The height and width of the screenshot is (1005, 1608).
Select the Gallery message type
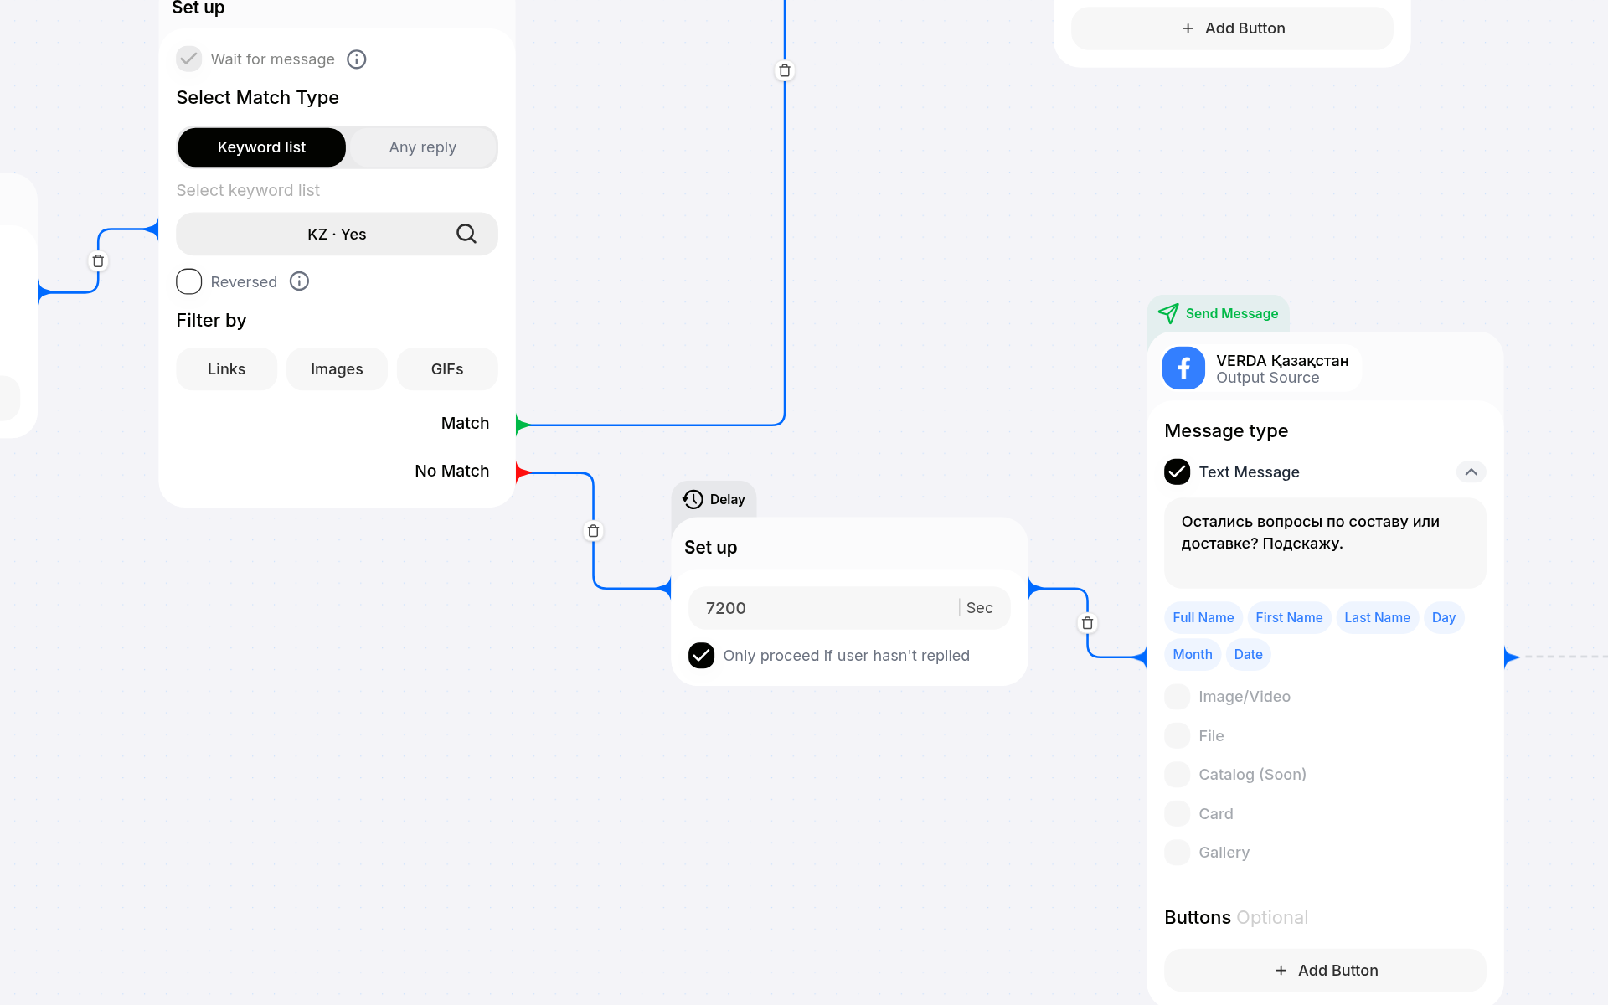[x=1177, y=853]
